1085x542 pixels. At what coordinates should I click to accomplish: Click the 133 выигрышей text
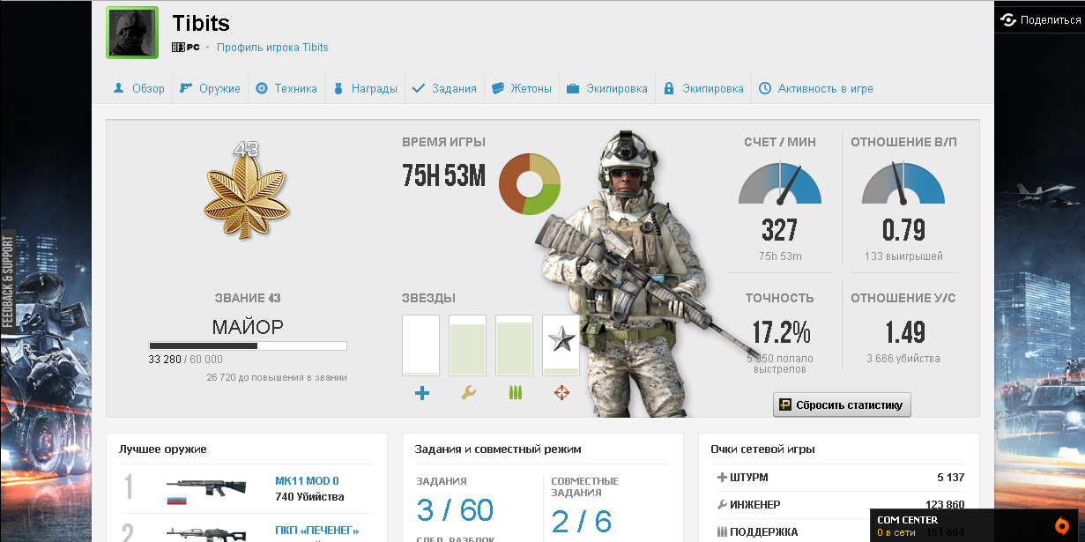903,256
